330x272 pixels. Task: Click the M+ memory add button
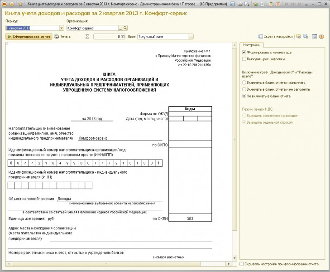(x=294, y=4)
